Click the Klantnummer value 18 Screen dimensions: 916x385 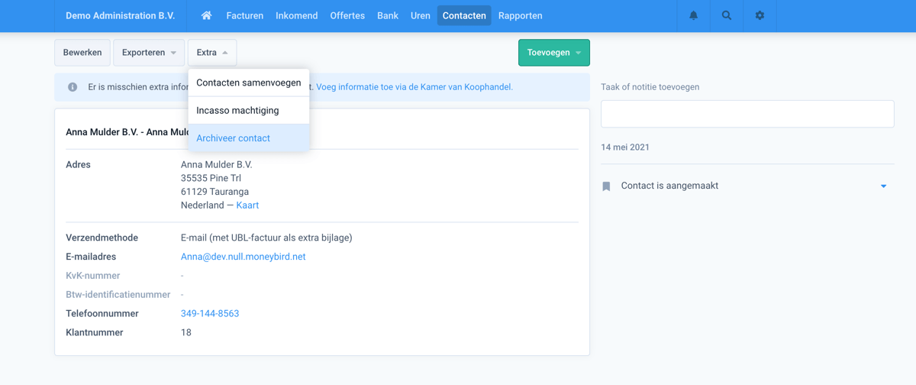(186, 332)
